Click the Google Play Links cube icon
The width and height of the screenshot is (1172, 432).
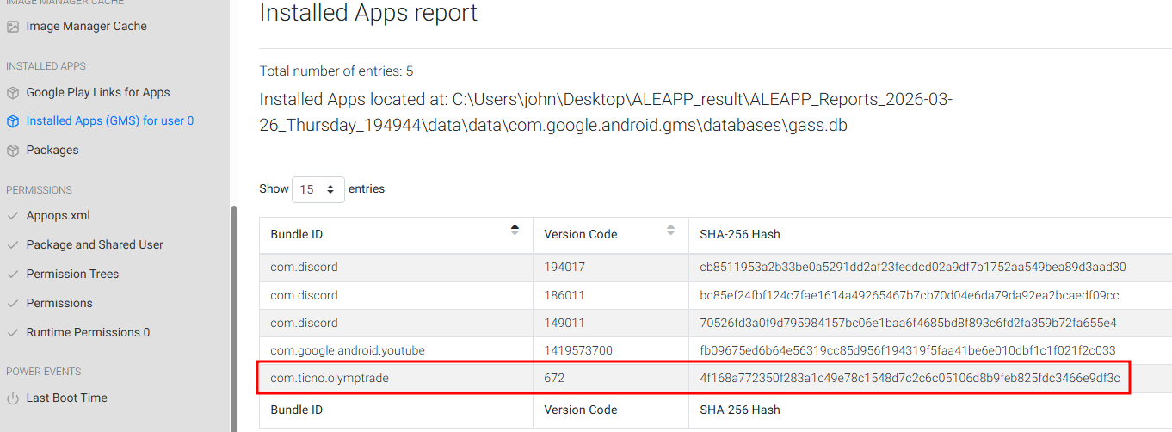tap(13, 93)
